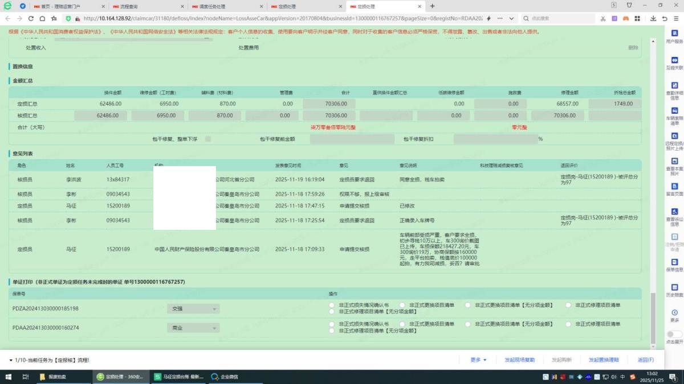Image resolution: width=684 pixels, height=384 pixels.
Task: Click the 退回(F) button
Action: pos(645,360)
